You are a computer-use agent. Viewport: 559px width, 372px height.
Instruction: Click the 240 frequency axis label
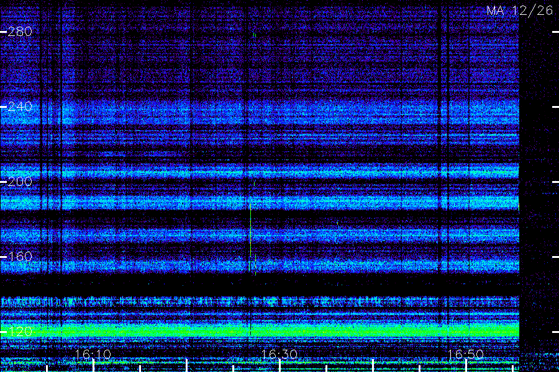coord(20,107)
